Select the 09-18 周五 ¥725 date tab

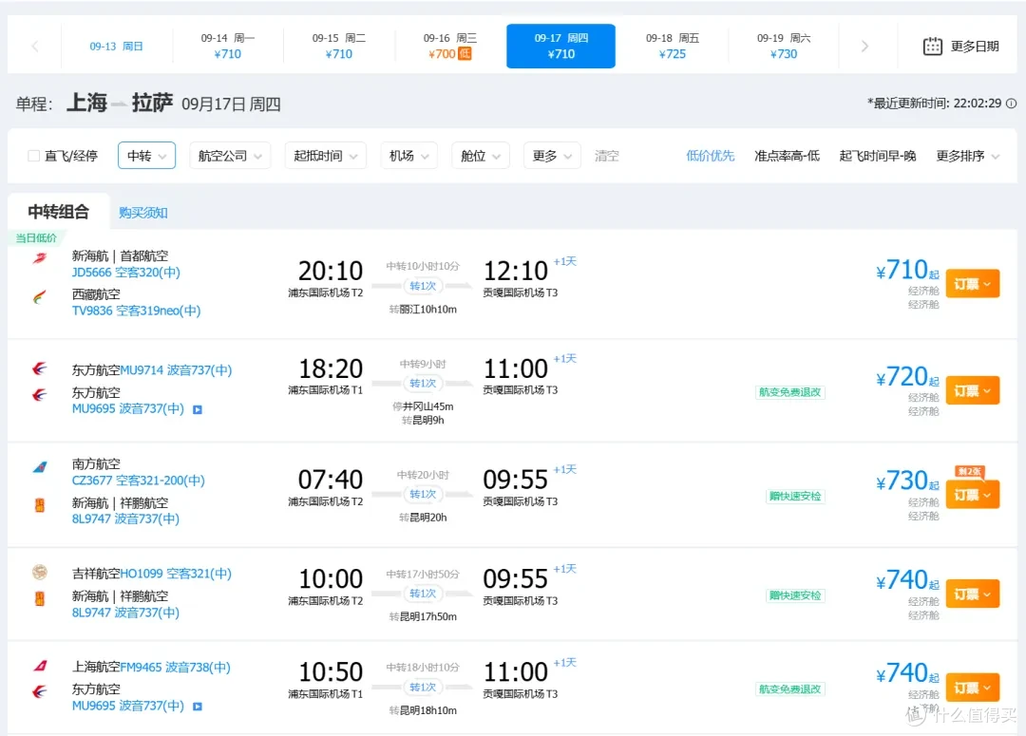click(672, 47)
